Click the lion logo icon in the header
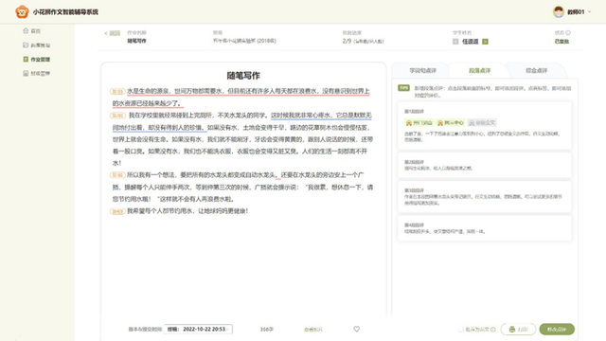This screenshot has width=606, height=341. (x=22, y=12)
